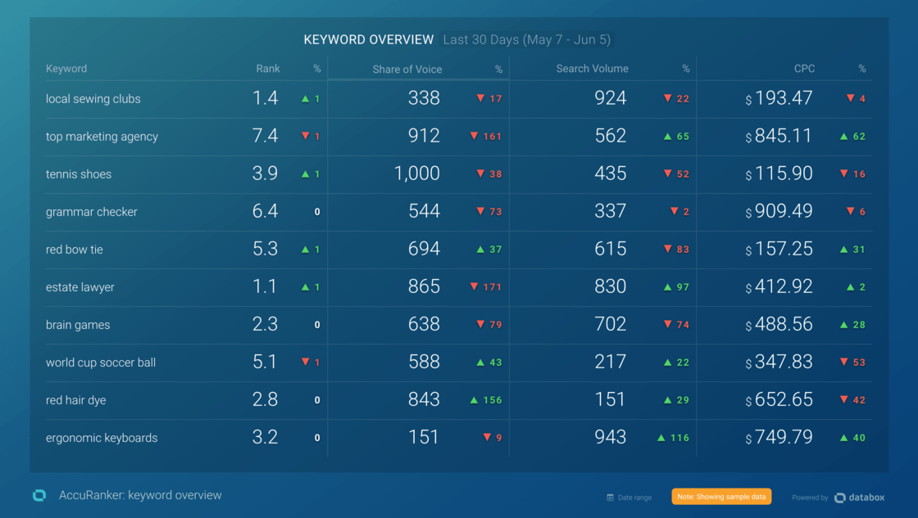
Task: Select the 'grammar checker' keyword row
Action: click(x=92, y=212)
